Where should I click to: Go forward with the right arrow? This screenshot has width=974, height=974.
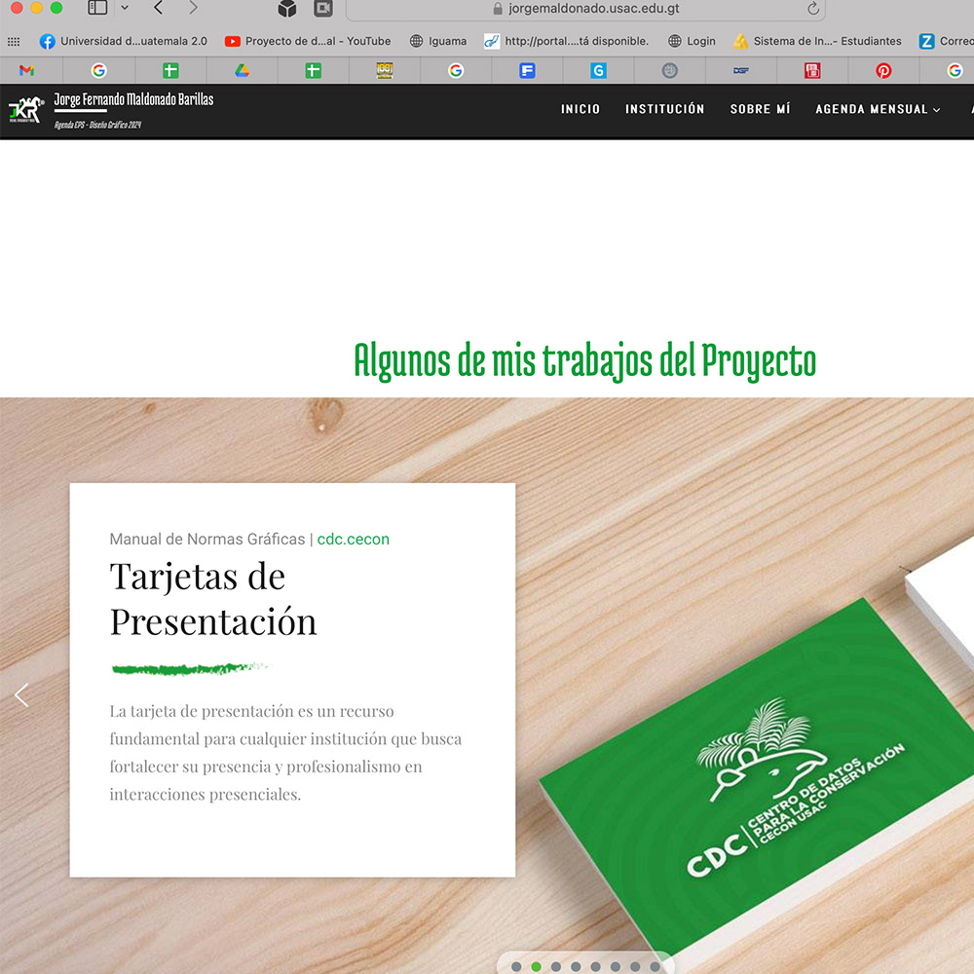click(x=193, y=8)
